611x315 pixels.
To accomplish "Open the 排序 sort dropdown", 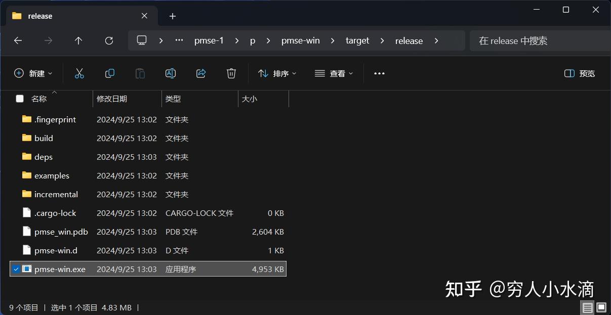I will point(276,73).
